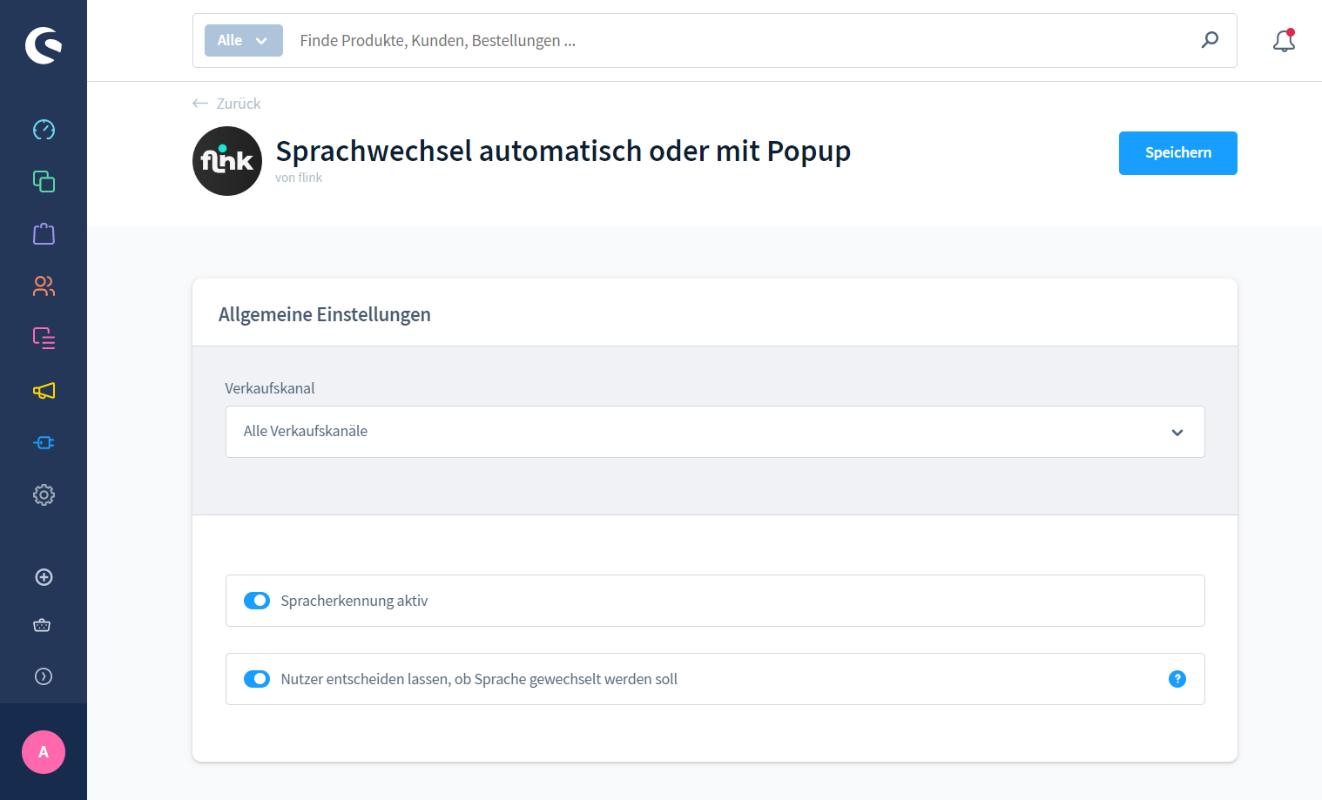Click the 'von flink' author text
Image resolution: width=1322 pixels, height=800 pixels.
(x=299, y=178)
